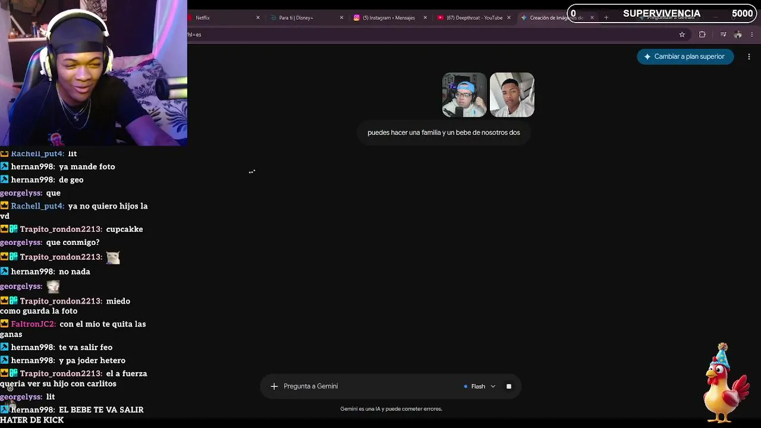Expand the Flash model dropdown

(480, 386)
